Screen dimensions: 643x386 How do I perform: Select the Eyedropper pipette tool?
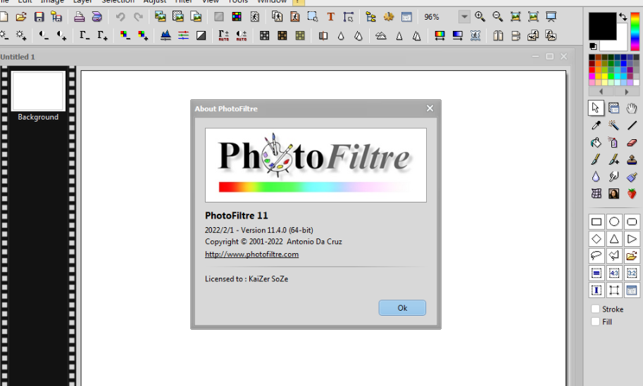(x=596, y=125)
